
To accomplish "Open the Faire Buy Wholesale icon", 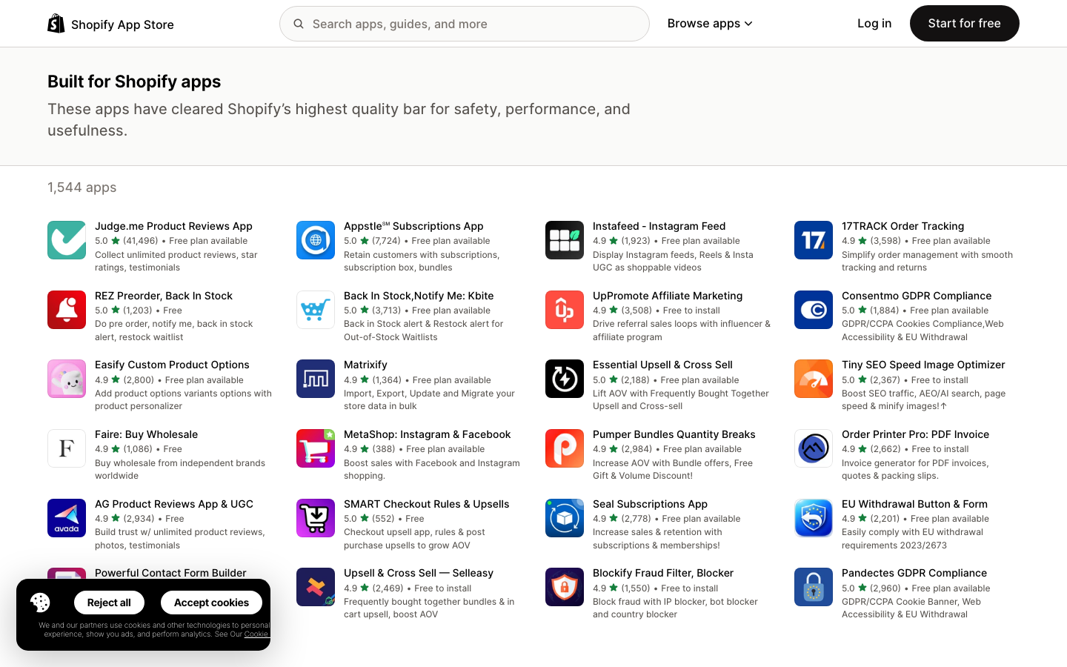I will (x=67, y=448).
